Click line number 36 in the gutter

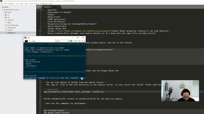[x=40, y=92]
